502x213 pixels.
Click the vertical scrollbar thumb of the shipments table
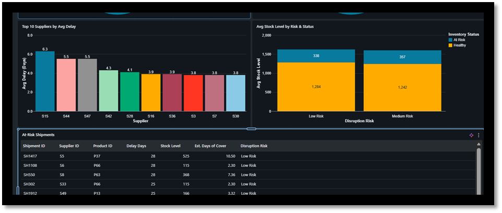click(479, 171)
